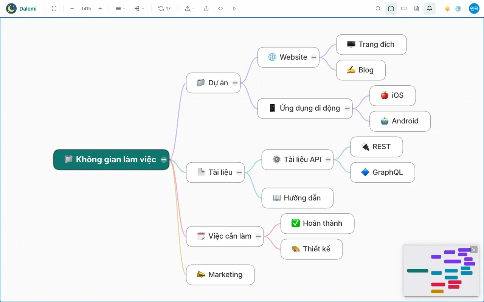Click the share upload icon
This screenshot has width=484, height=302.
[x=206, y=8]
